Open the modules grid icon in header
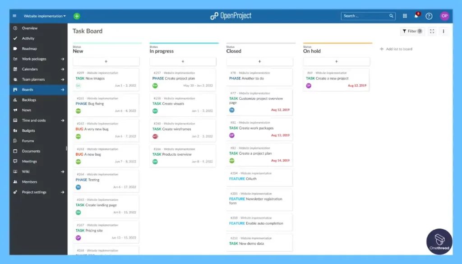462x264 pixels. pyautogui.click(x=405, y=15)
